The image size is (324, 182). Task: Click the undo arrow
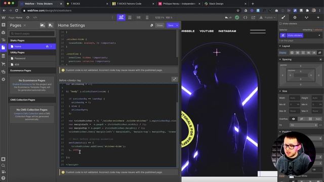tap(226, 18)
